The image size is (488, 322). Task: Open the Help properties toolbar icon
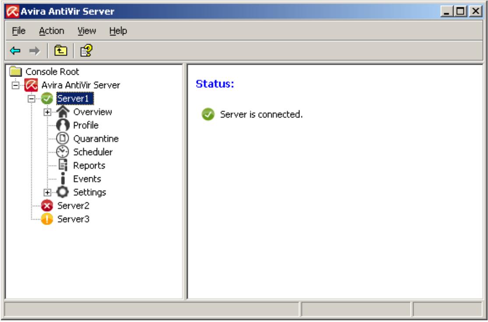[86, 50]
